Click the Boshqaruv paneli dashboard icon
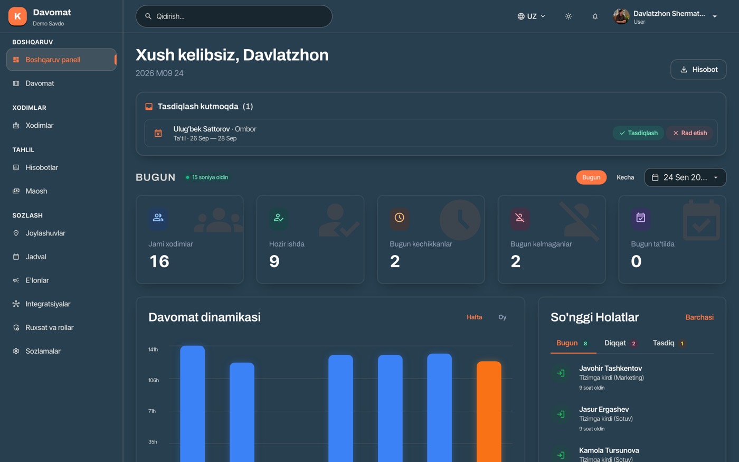The image size is (739, 462). (16, 60)
